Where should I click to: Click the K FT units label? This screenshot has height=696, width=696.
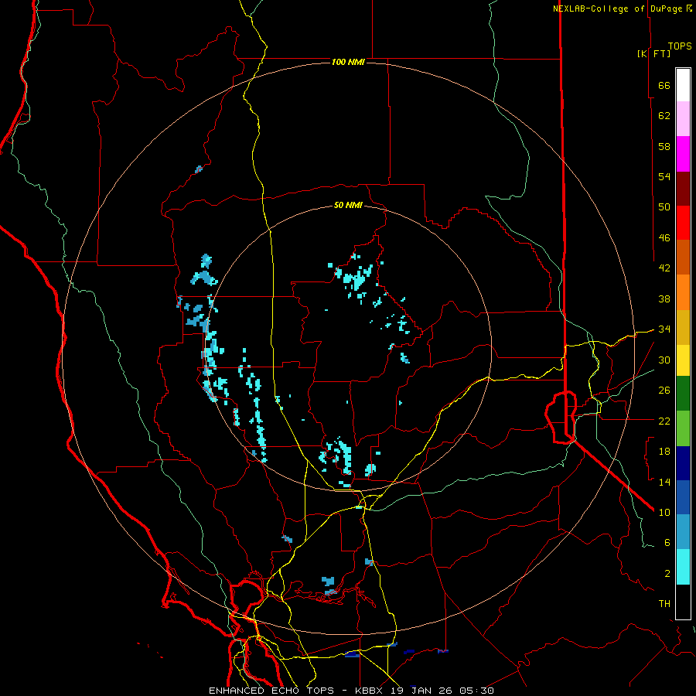(653, 54)
